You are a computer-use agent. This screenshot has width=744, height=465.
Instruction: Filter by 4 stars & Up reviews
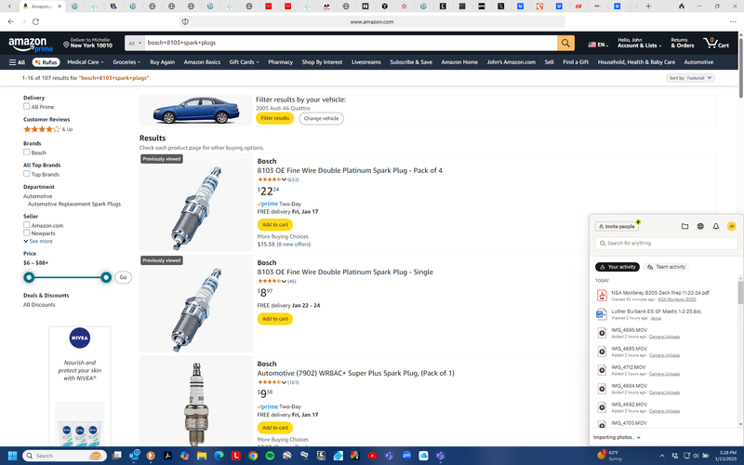48,129
